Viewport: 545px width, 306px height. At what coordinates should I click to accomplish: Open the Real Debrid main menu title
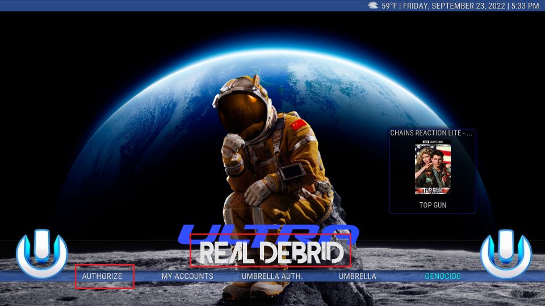click(271, 253)
